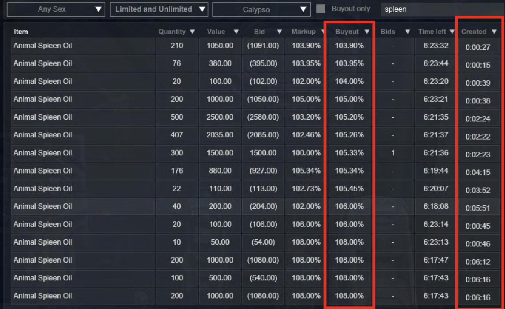
Task: Click the 103.95% buyout cell
Action: click(349, 63)
